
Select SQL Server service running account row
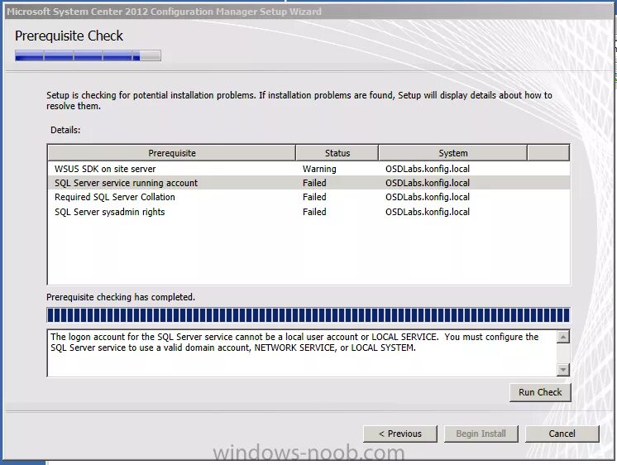tap(308, 183)
